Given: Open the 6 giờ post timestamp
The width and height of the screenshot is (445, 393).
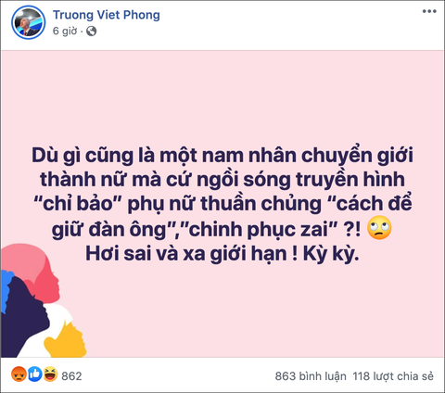Looking at the screenshot, I should pyautogui.click(x=65, y=31).
